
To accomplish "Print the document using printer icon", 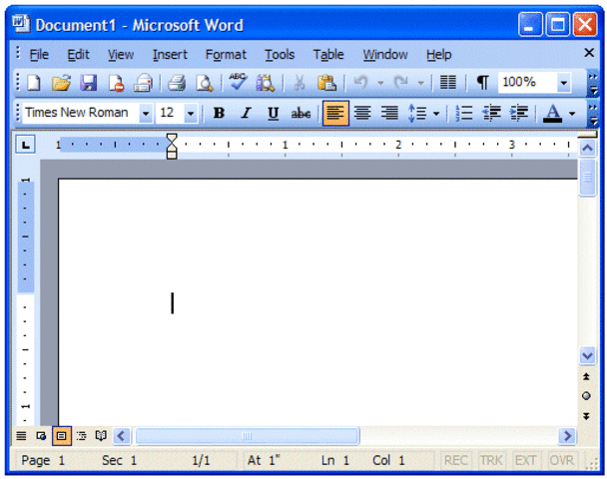I will [x=177, y=83].
